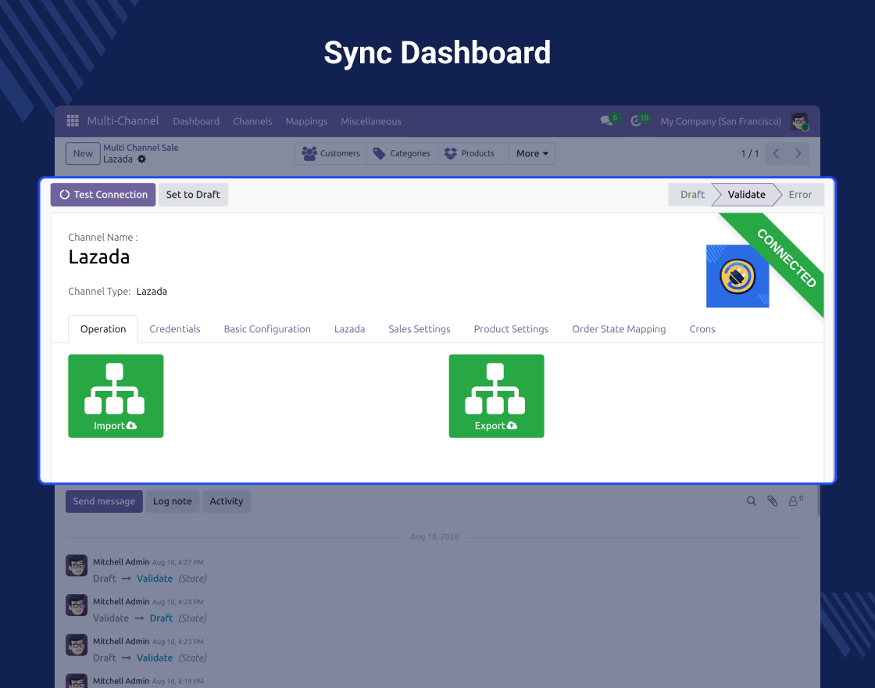Screen dimensions: 875x688
Task: Open the Products stat button
Action: (473, 153)
